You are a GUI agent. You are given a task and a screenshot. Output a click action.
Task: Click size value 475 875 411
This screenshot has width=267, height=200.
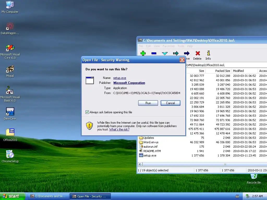coord(196,129)
